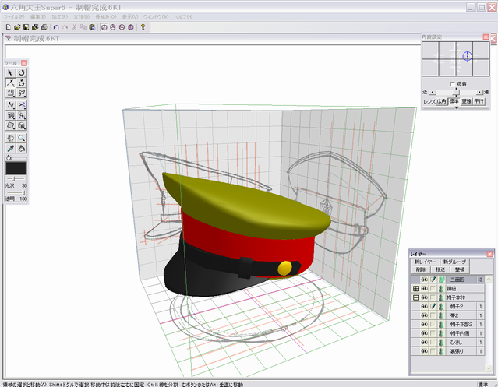Toggle the 吸着 snap checkbox

[x=452, y=83]
